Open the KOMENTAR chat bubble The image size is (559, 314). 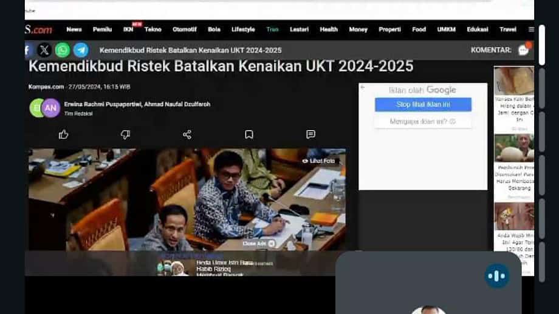[523, 50]
